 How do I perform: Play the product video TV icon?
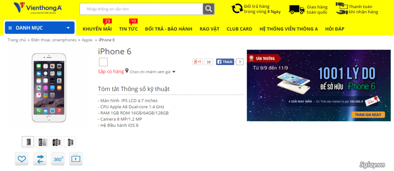[x=76, y=159]
